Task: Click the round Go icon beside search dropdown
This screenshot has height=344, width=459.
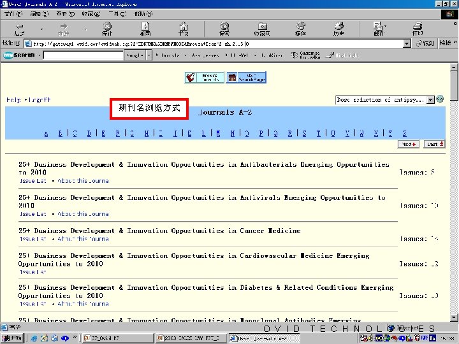Action: [440, 99]
